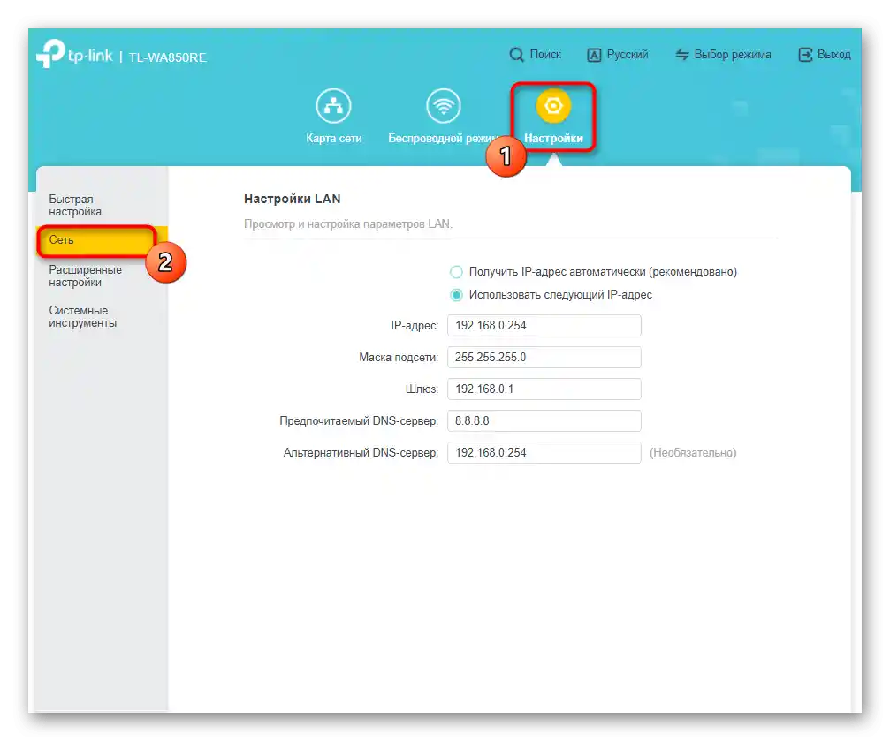Click the Предпочитаемый DNS-сервер: label

[x=359, y=421]
